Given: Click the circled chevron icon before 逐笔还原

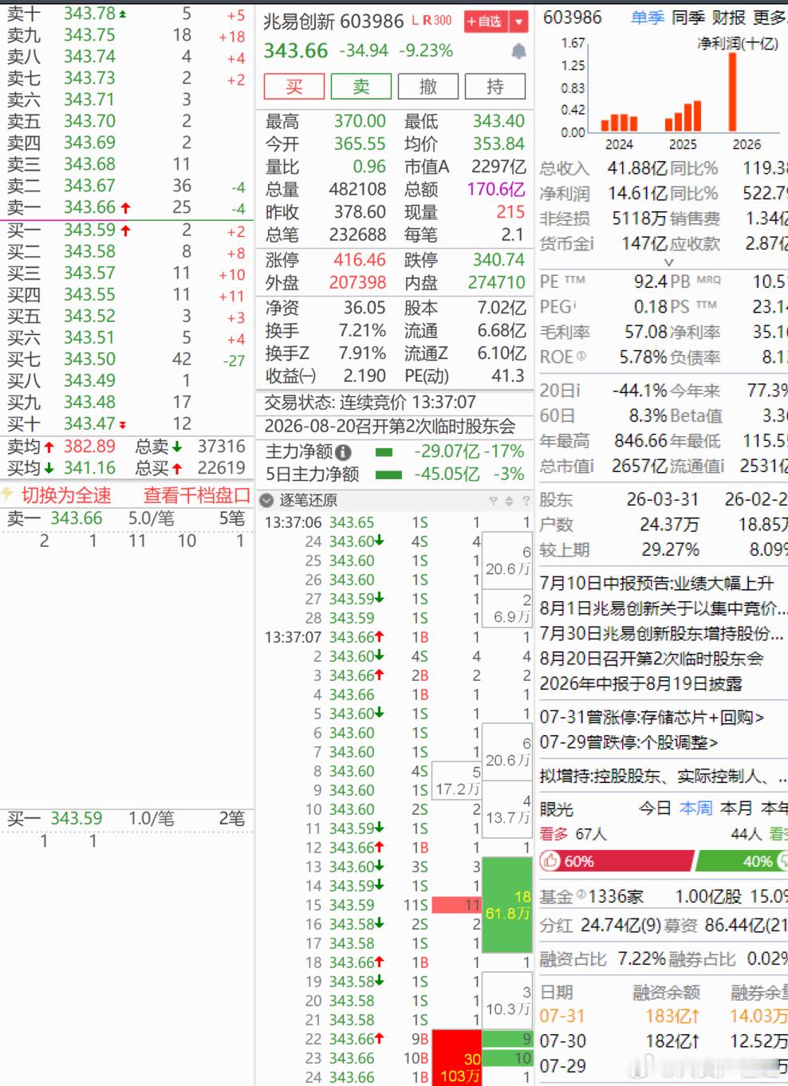Looking at the screenshot, I should 267,501.
